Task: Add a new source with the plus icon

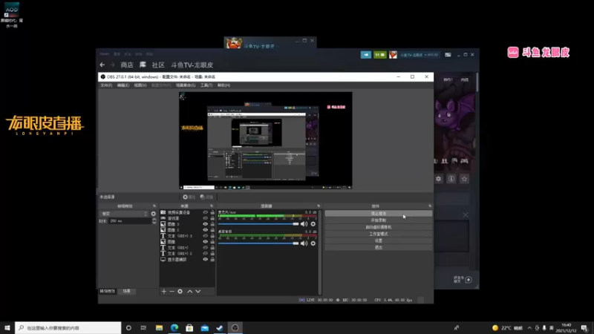Action: tap(163, 291)
